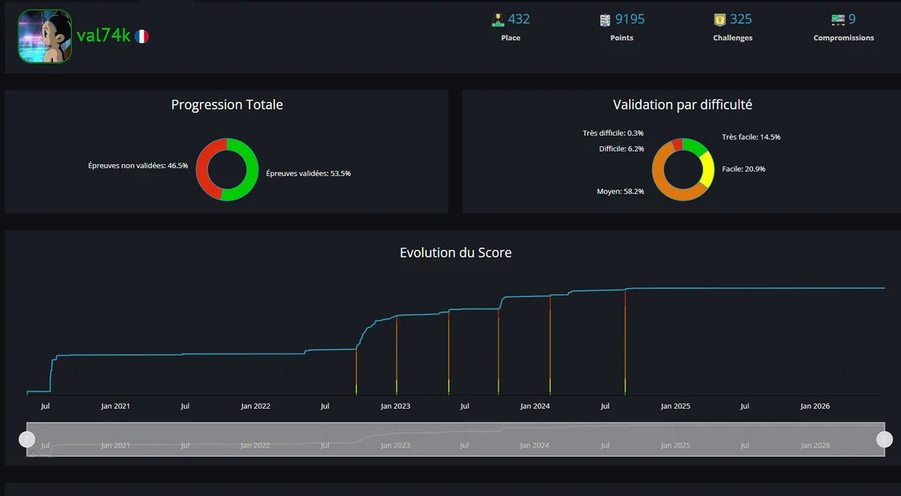Screen dimensions: 901x496
Task: Click the Jan 2022 axis label
Action: [x=255, y=406]
